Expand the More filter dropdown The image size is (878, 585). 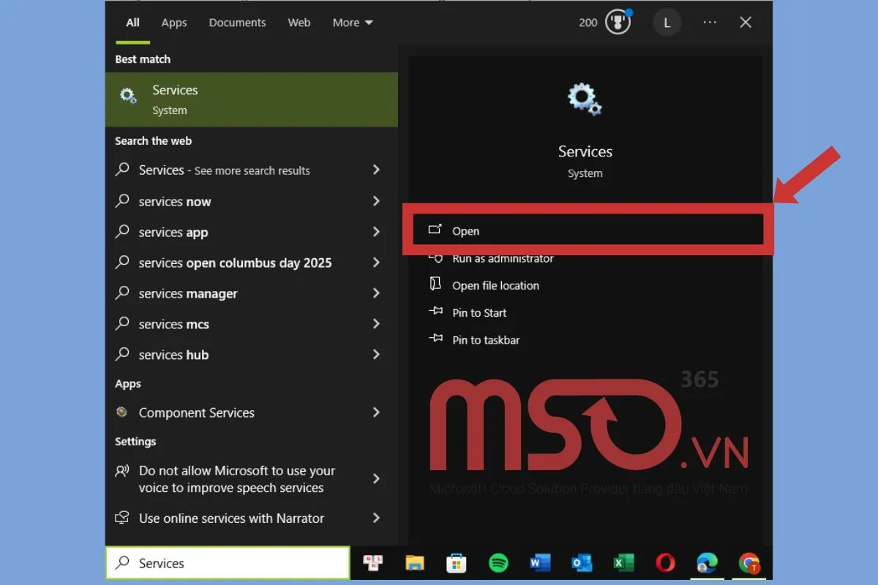pos(353,23)
